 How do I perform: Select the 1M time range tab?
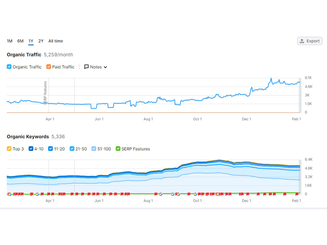(9, 41)
